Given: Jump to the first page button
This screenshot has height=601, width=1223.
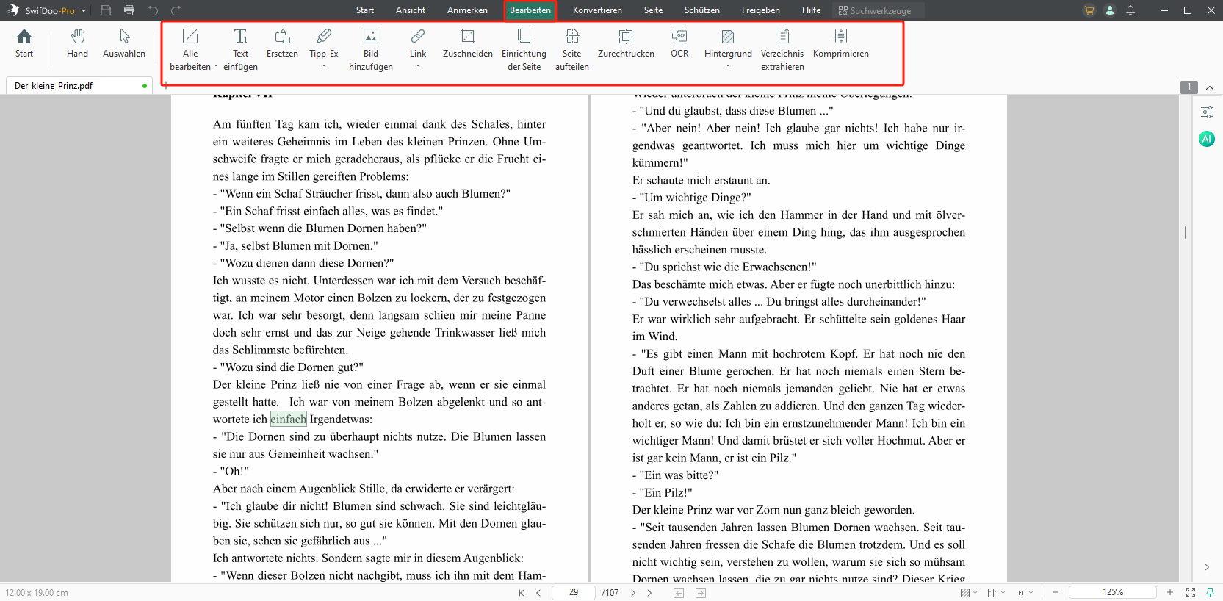Looking at the screenshot, I should (522, 592).
